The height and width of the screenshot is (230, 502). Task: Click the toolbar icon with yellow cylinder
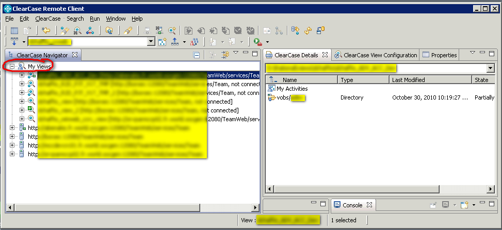pos(320,31)
